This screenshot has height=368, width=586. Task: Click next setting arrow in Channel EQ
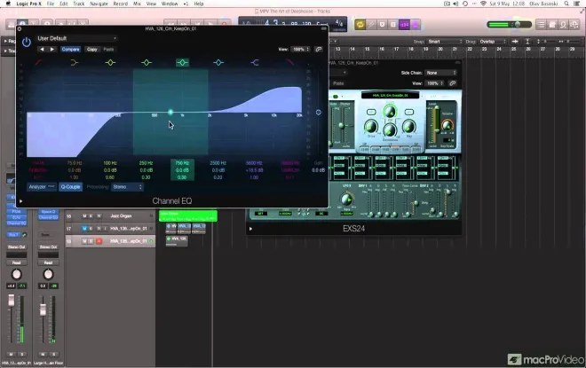52,50
